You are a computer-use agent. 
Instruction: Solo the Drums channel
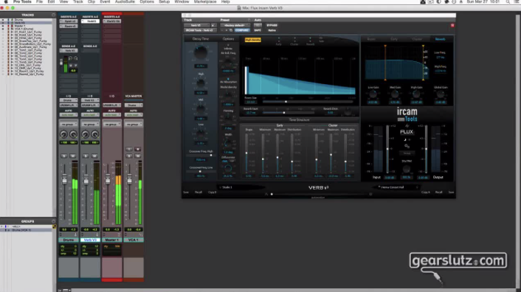[64, 156]
